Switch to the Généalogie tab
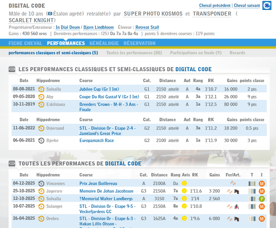The width and height of the screenshot is (276, 228). 104,43
